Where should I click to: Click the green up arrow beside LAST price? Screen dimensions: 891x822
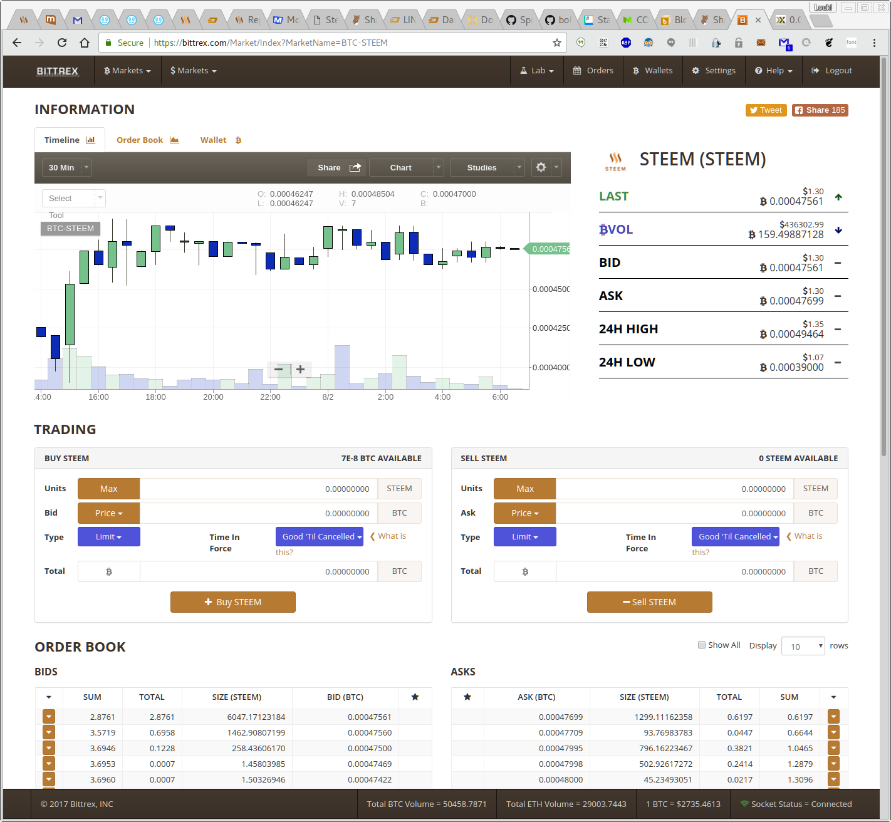click(838, 197)
